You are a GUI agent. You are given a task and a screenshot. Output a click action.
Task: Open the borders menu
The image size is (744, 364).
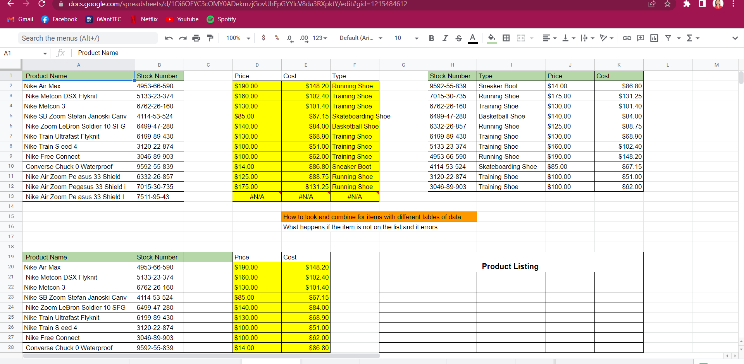pos(506,38)
